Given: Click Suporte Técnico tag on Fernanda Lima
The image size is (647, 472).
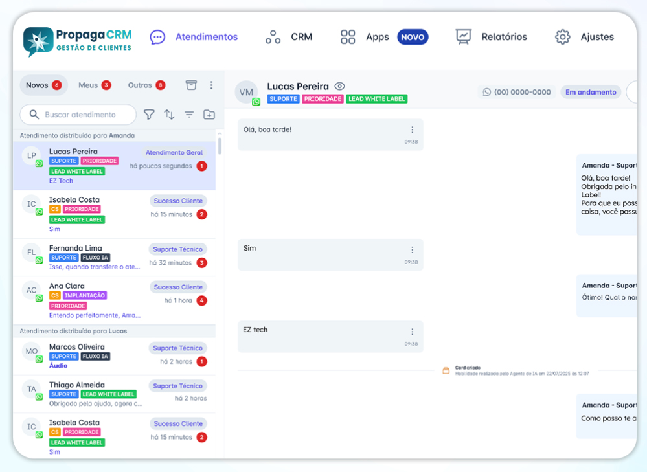Looking at the screenshot, I should (178, 249).
